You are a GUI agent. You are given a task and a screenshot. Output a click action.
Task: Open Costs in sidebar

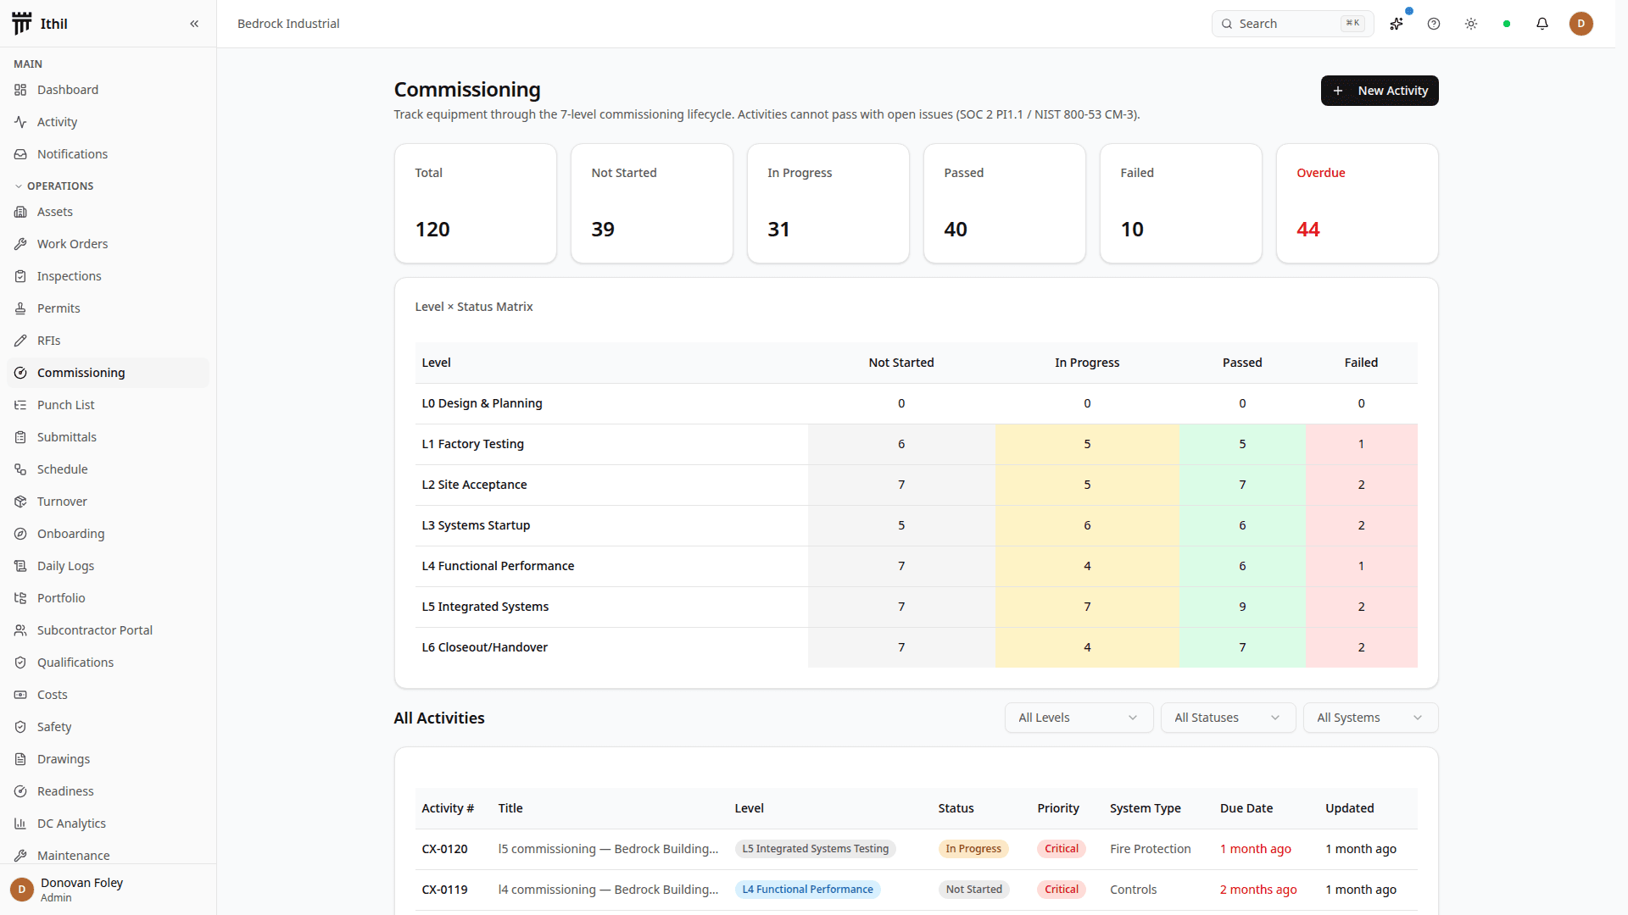pos(109,695)
